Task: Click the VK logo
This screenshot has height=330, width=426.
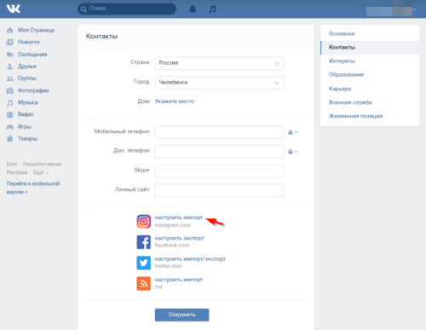Action: 14,9
